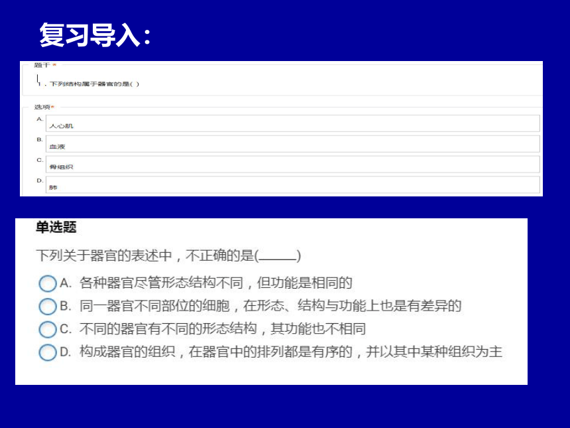Click option D field containing 肺

pyautogui.click(x=293, y=184)
